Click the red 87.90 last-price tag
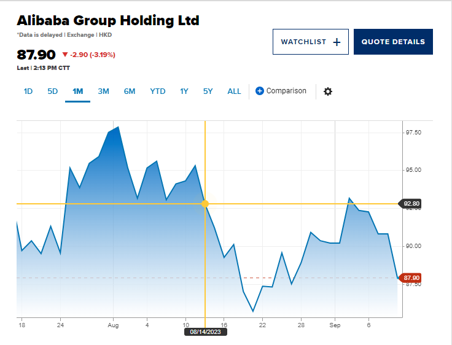The image size is (452, 345). pyautogui.click(x=410, y=277)
